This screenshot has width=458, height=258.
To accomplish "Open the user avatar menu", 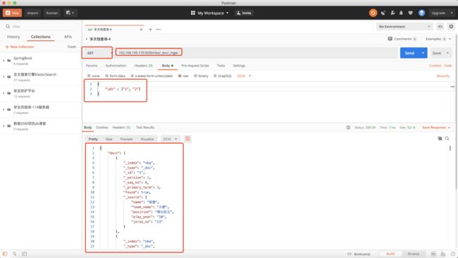I will point(421,13).
